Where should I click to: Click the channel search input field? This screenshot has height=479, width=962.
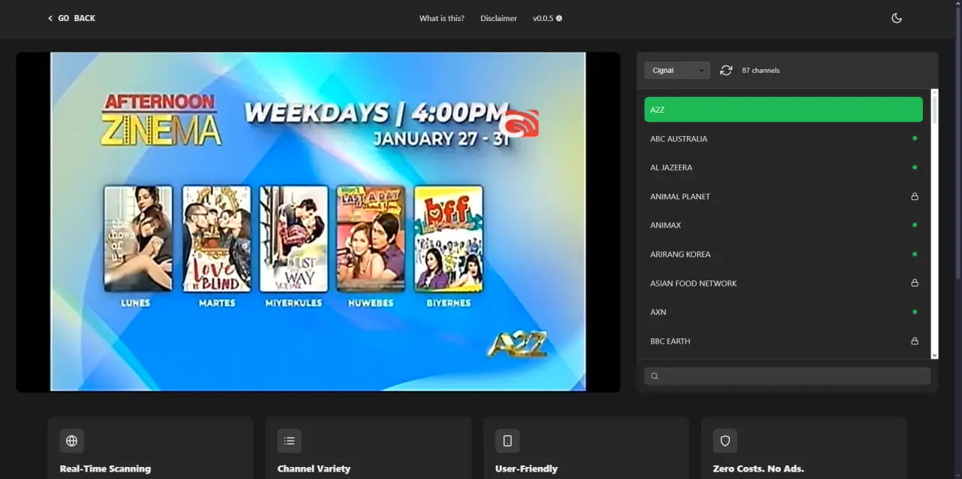(x=787, y=376)
